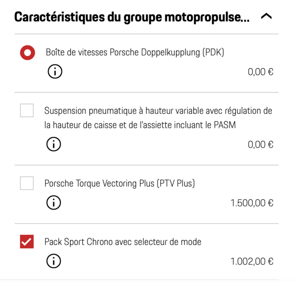
Task: Click the 'la hauteur de caisse' description line
Action: pos(140,125)
